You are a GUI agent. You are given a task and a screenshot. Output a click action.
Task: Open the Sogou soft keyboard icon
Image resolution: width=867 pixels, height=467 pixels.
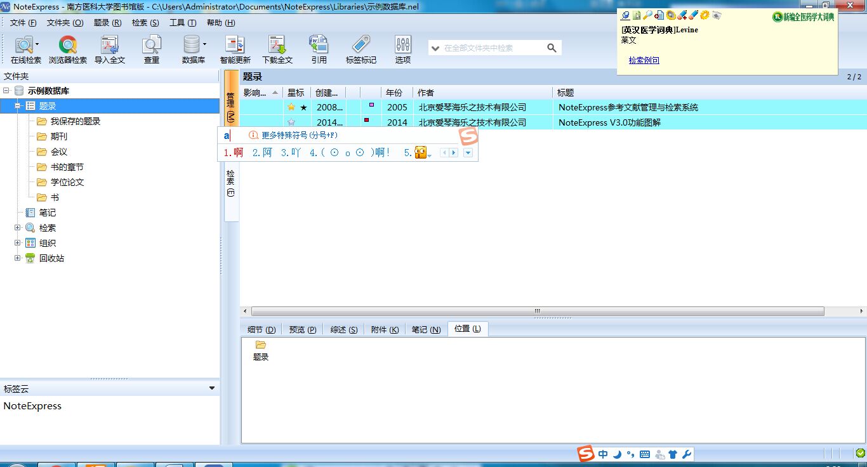coord(645,454)
